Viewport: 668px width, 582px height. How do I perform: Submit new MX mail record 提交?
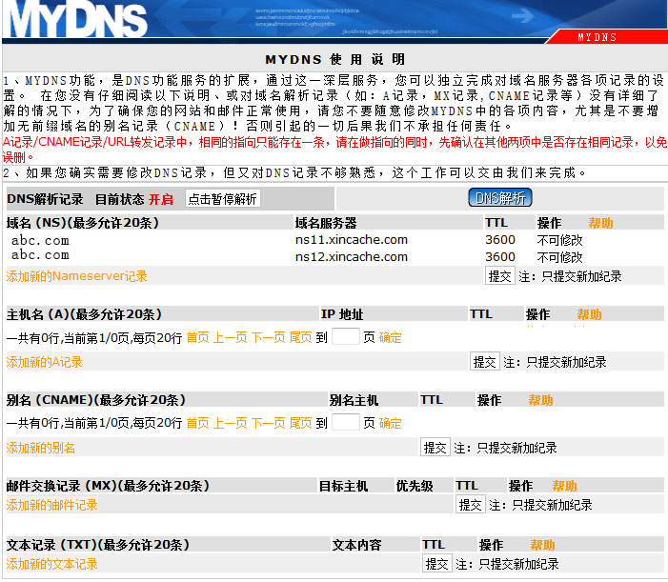[471, 506]
